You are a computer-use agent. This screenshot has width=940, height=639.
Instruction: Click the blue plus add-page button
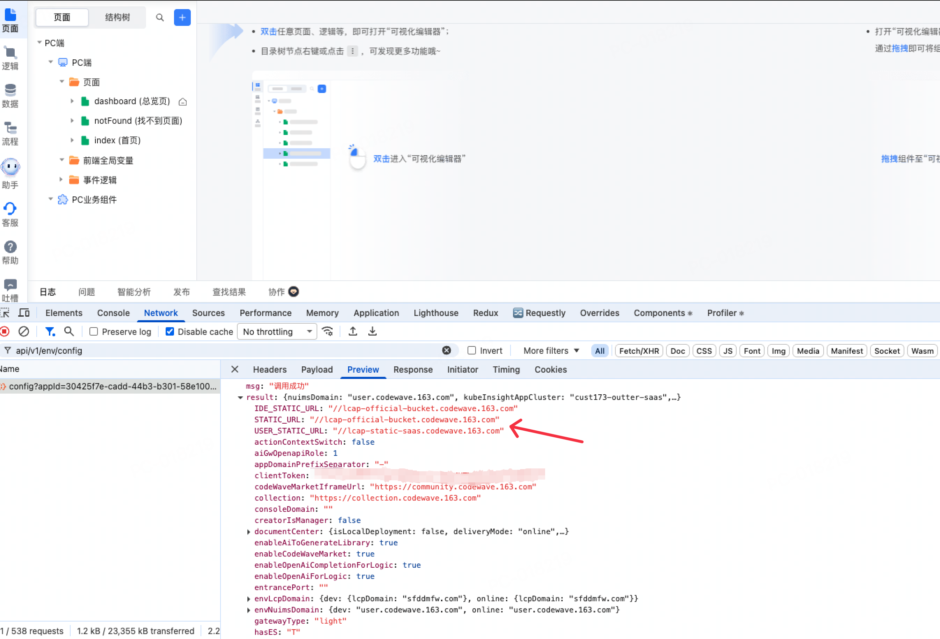click(182, 17)
